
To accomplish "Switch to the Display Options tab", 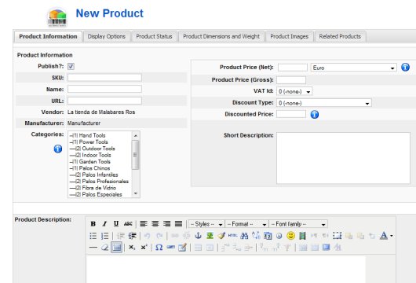I will tap(107, 36).
